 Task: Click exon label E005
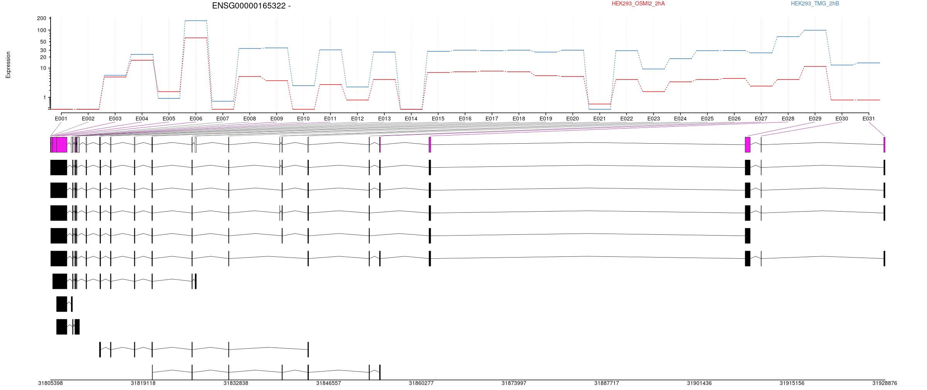pyautogui.click(x=169, y=119)
